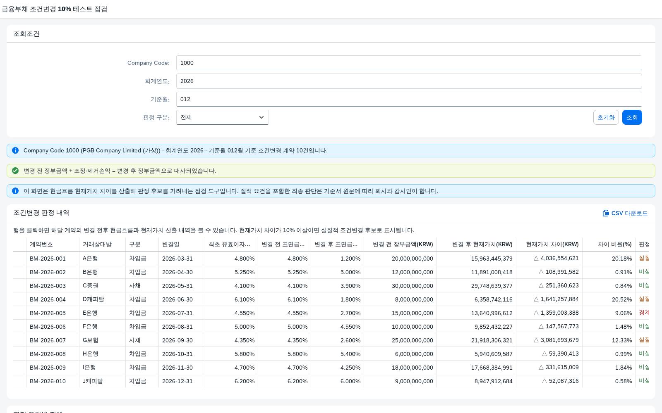Click the 구분 column header
Image resolution: width=662 pixels, height=413 pixels.
pyautogui.click(x=142, y=244)
